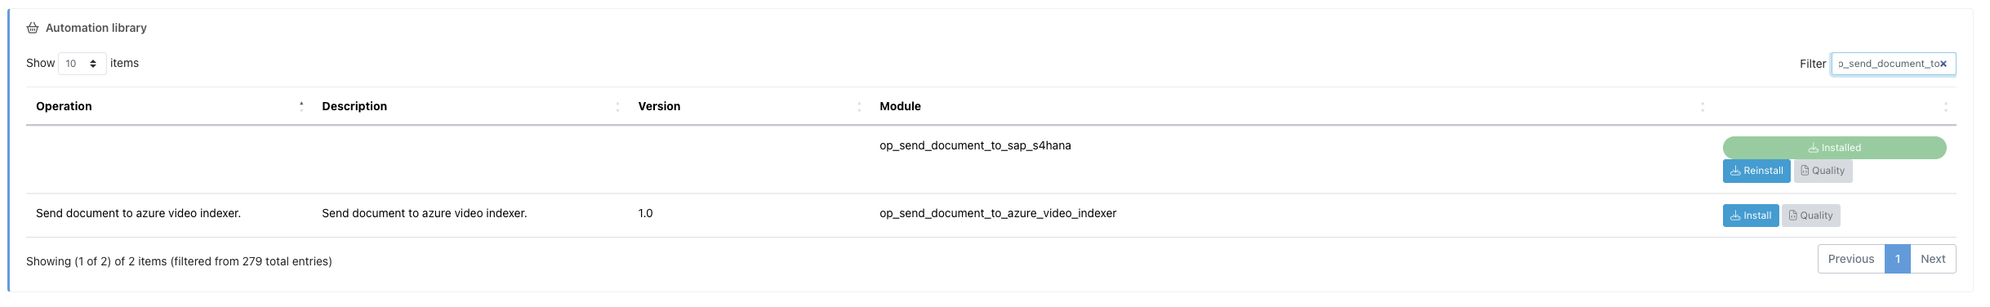Open Quality for sap_s4hana module
Screen dimensions: 1990x307
point(1823,171)
